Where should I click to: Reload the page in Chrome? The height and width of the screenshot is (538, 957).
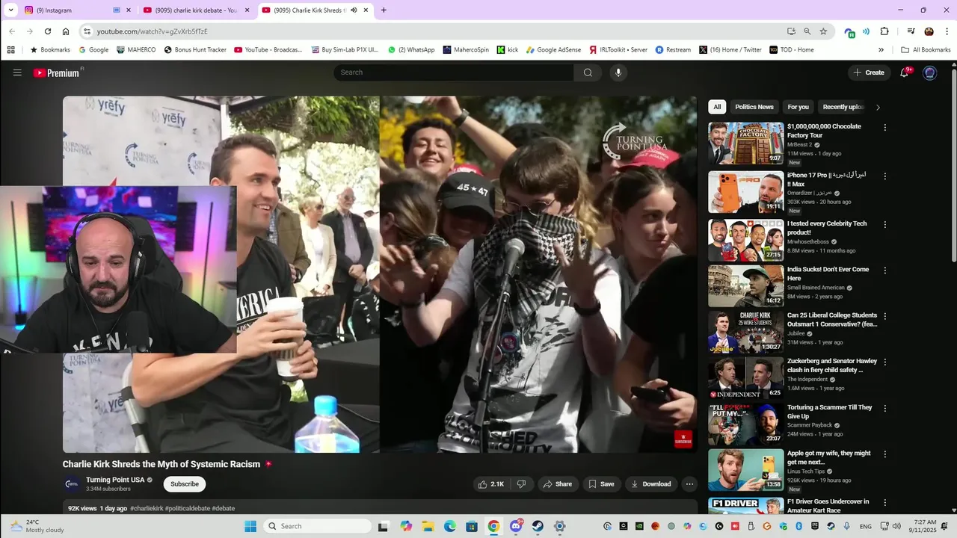pyautogui.click(x=48, y=31)
